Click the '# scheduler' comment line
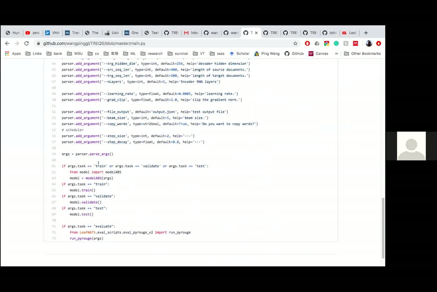The image size is (437, 292). tap(73, 130)
